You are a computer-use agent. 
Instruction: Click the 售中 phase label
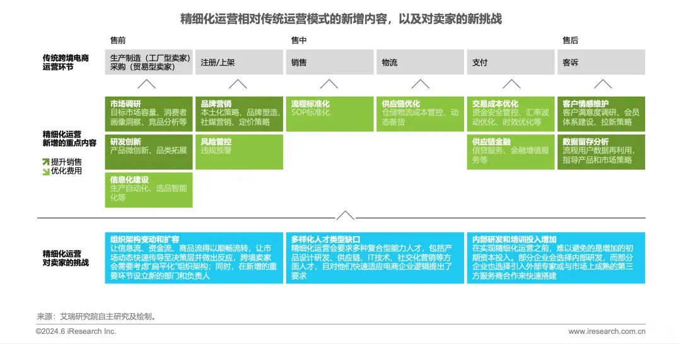(299, 40)
